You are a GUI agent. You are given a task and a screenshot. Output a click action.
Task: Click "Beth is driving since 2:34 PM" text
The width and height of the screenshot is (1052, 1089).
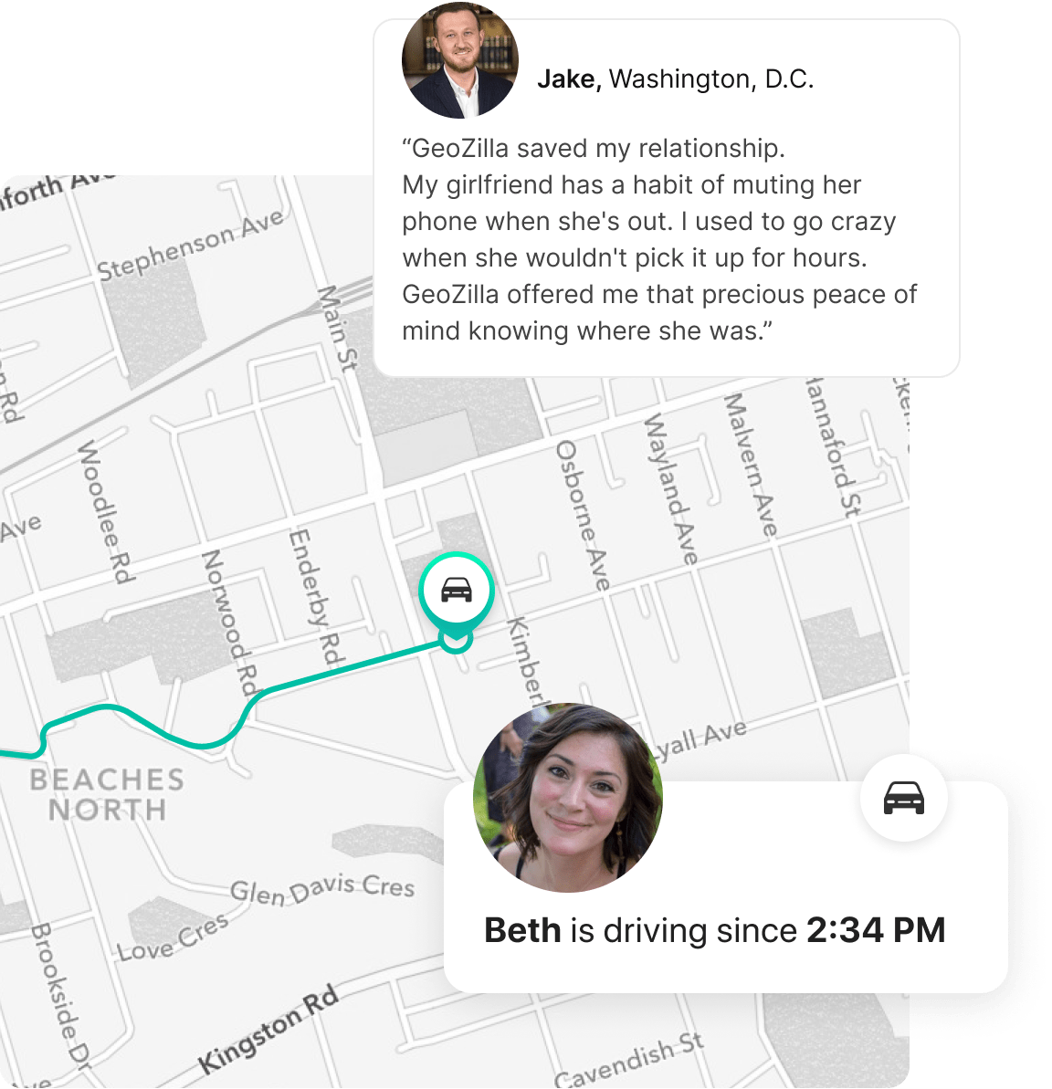[714, 930]
